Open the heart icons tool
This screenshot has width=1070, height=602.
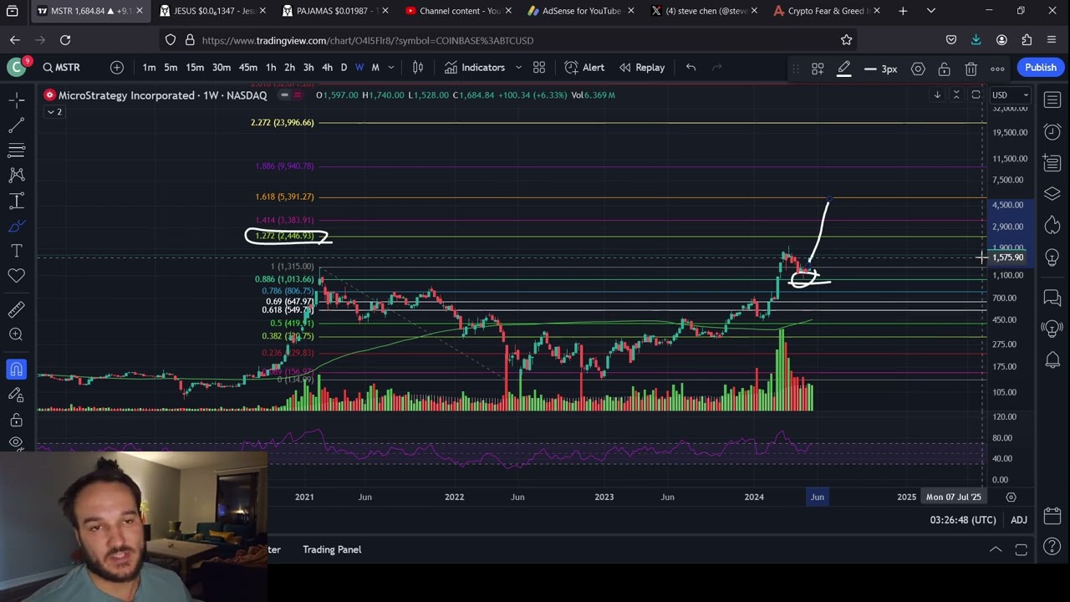click(x=16, y=275)
